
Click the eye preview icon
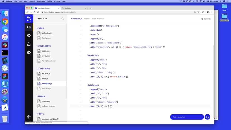pos(29,35)
